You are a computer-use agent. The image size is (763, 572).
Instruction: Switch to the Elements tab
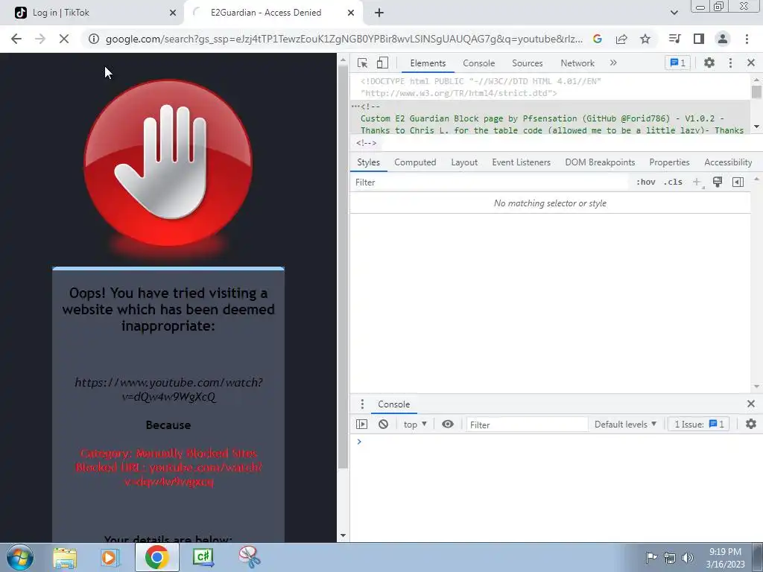click(428, 63)
